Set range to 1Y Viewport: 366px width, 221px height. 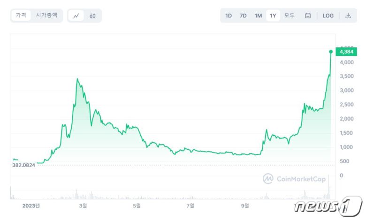tap(273, 15)
